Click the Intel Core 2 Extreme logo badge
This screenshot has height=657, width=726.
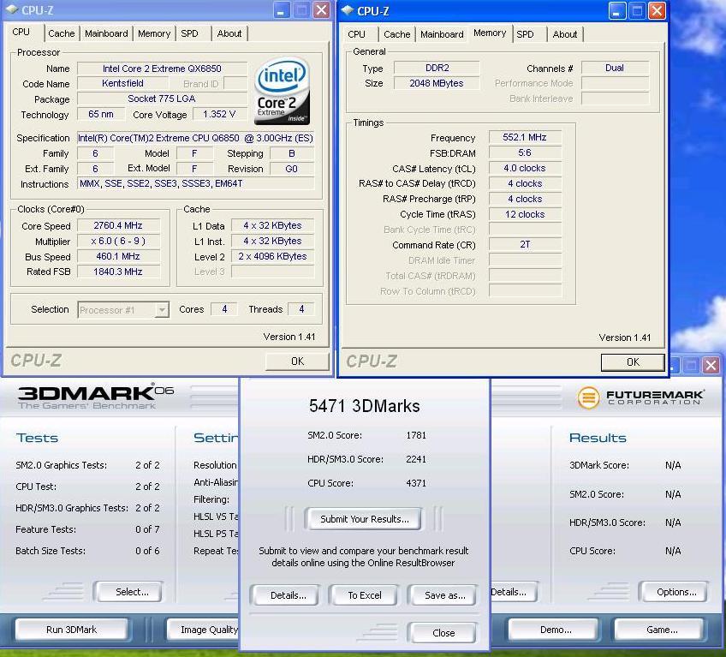pos(281,90)
